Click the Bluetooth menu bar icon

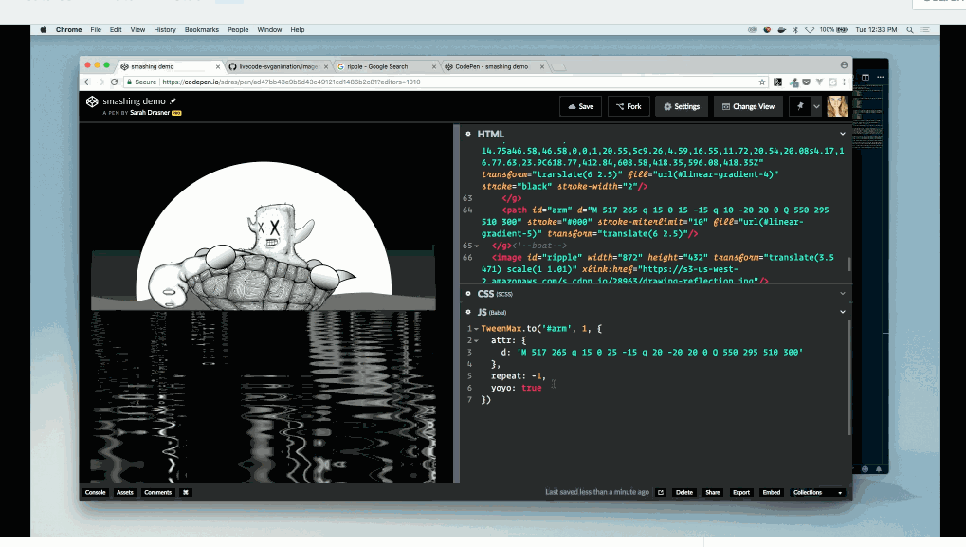(795, 29)
